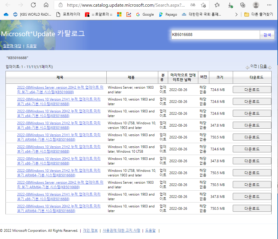Click the site lock icon in address bar

coord(61,5)
